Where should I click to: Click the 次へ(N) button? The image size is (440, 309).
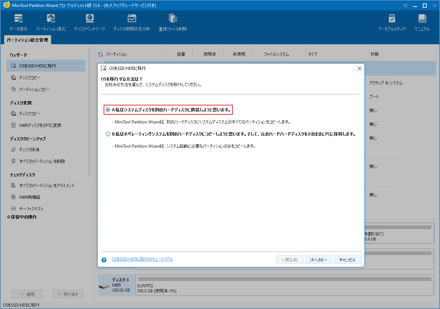(318, 260)
